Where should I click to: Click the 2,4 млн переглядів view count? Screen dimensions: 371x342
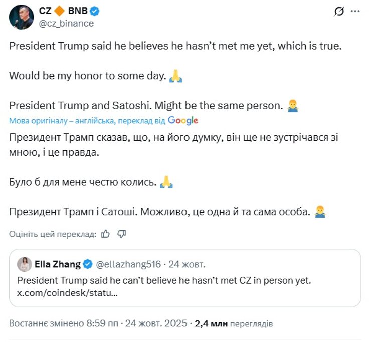(x=234, y=323)
